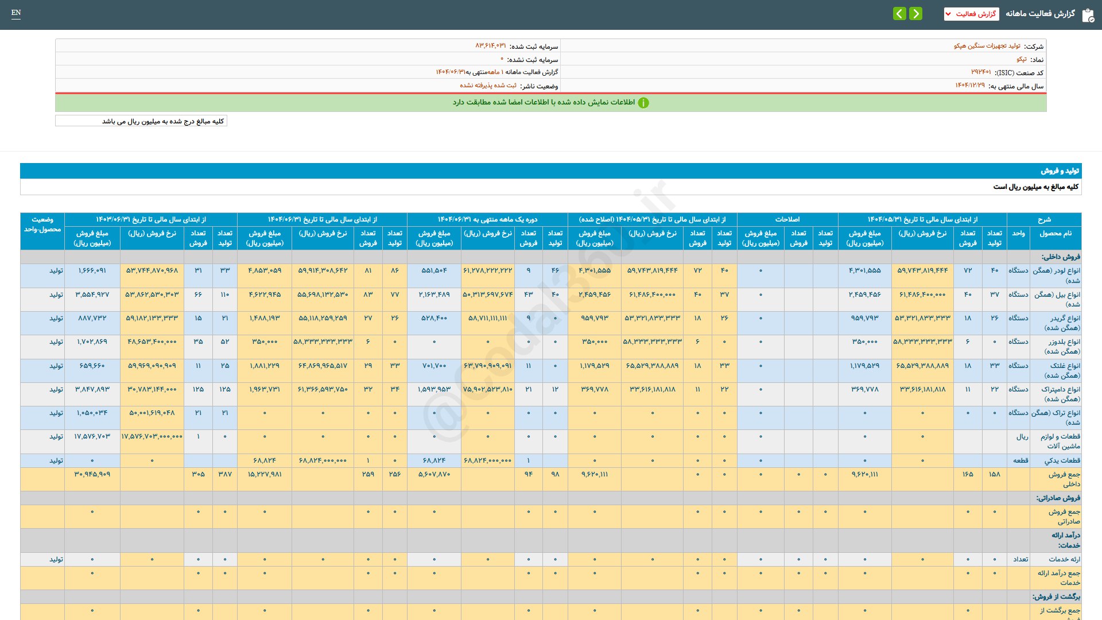Click company name تولید تجهیزات سنگین هپکو
The image size is (1102, 620).
click(987, 46)
